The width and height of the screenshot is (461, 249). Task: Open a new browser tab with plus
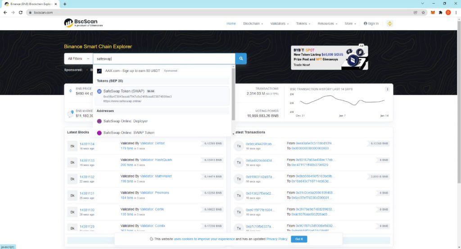coord(65,4)
